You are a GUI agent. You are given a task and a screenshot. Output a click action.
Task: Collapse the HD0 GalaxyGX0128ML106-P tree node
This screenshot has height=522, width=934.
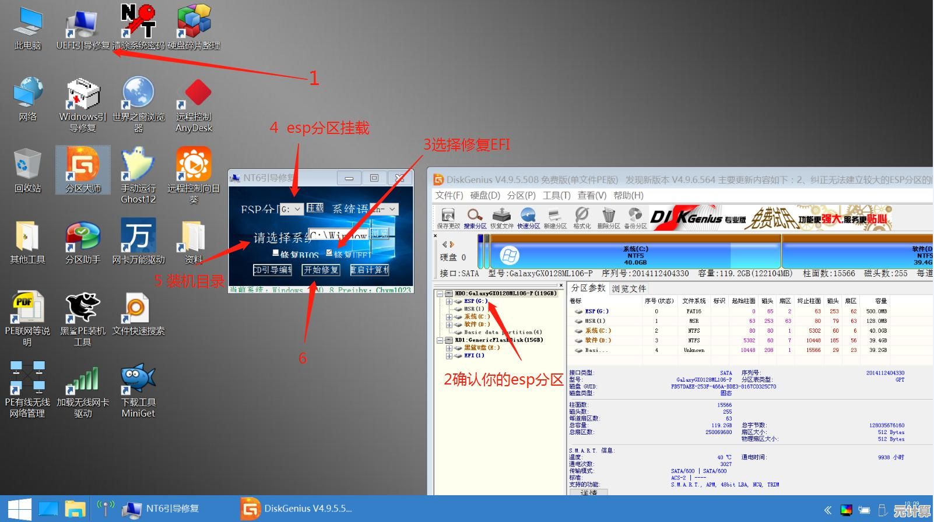coord(440,294)
